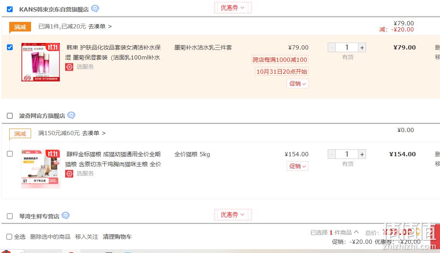Open 醇粹金标猫粮 product title link
Screen dimensions: 440x253
click(113, 159)
